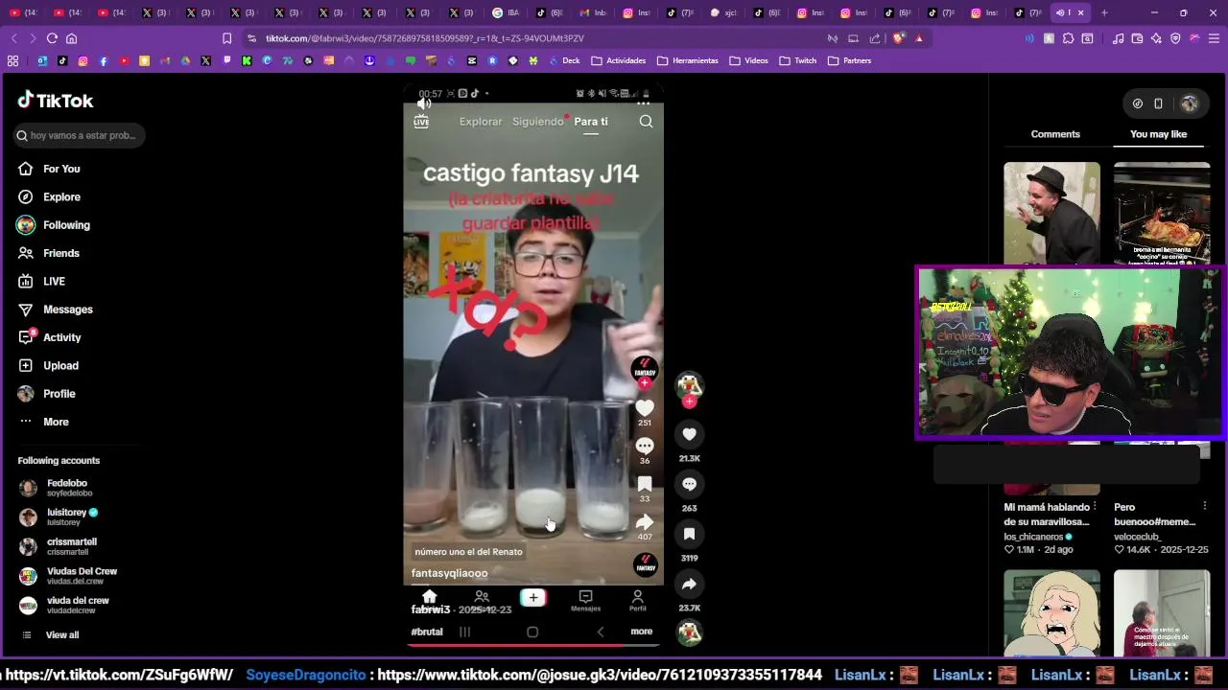Open the Twitch bookmarks folder
This screenshot has width=1228, height=690.
798,60
